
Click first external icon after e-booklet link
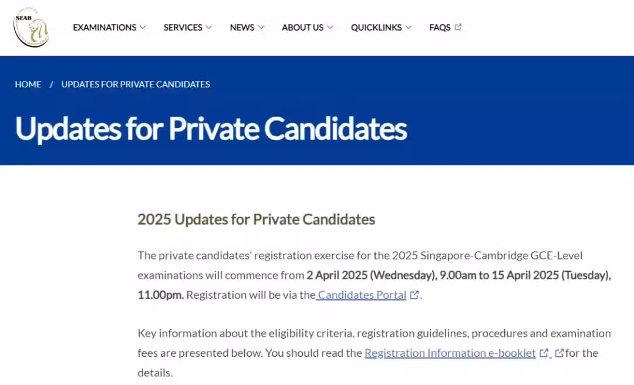pyautogui.click(x=544, y=353)
